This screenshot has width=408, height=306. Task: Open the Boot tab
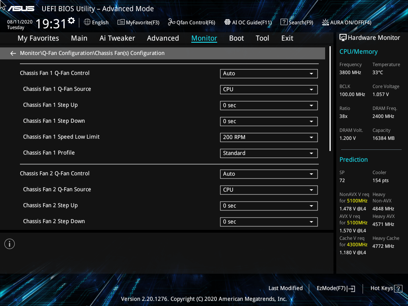click(x=237, y=38)
